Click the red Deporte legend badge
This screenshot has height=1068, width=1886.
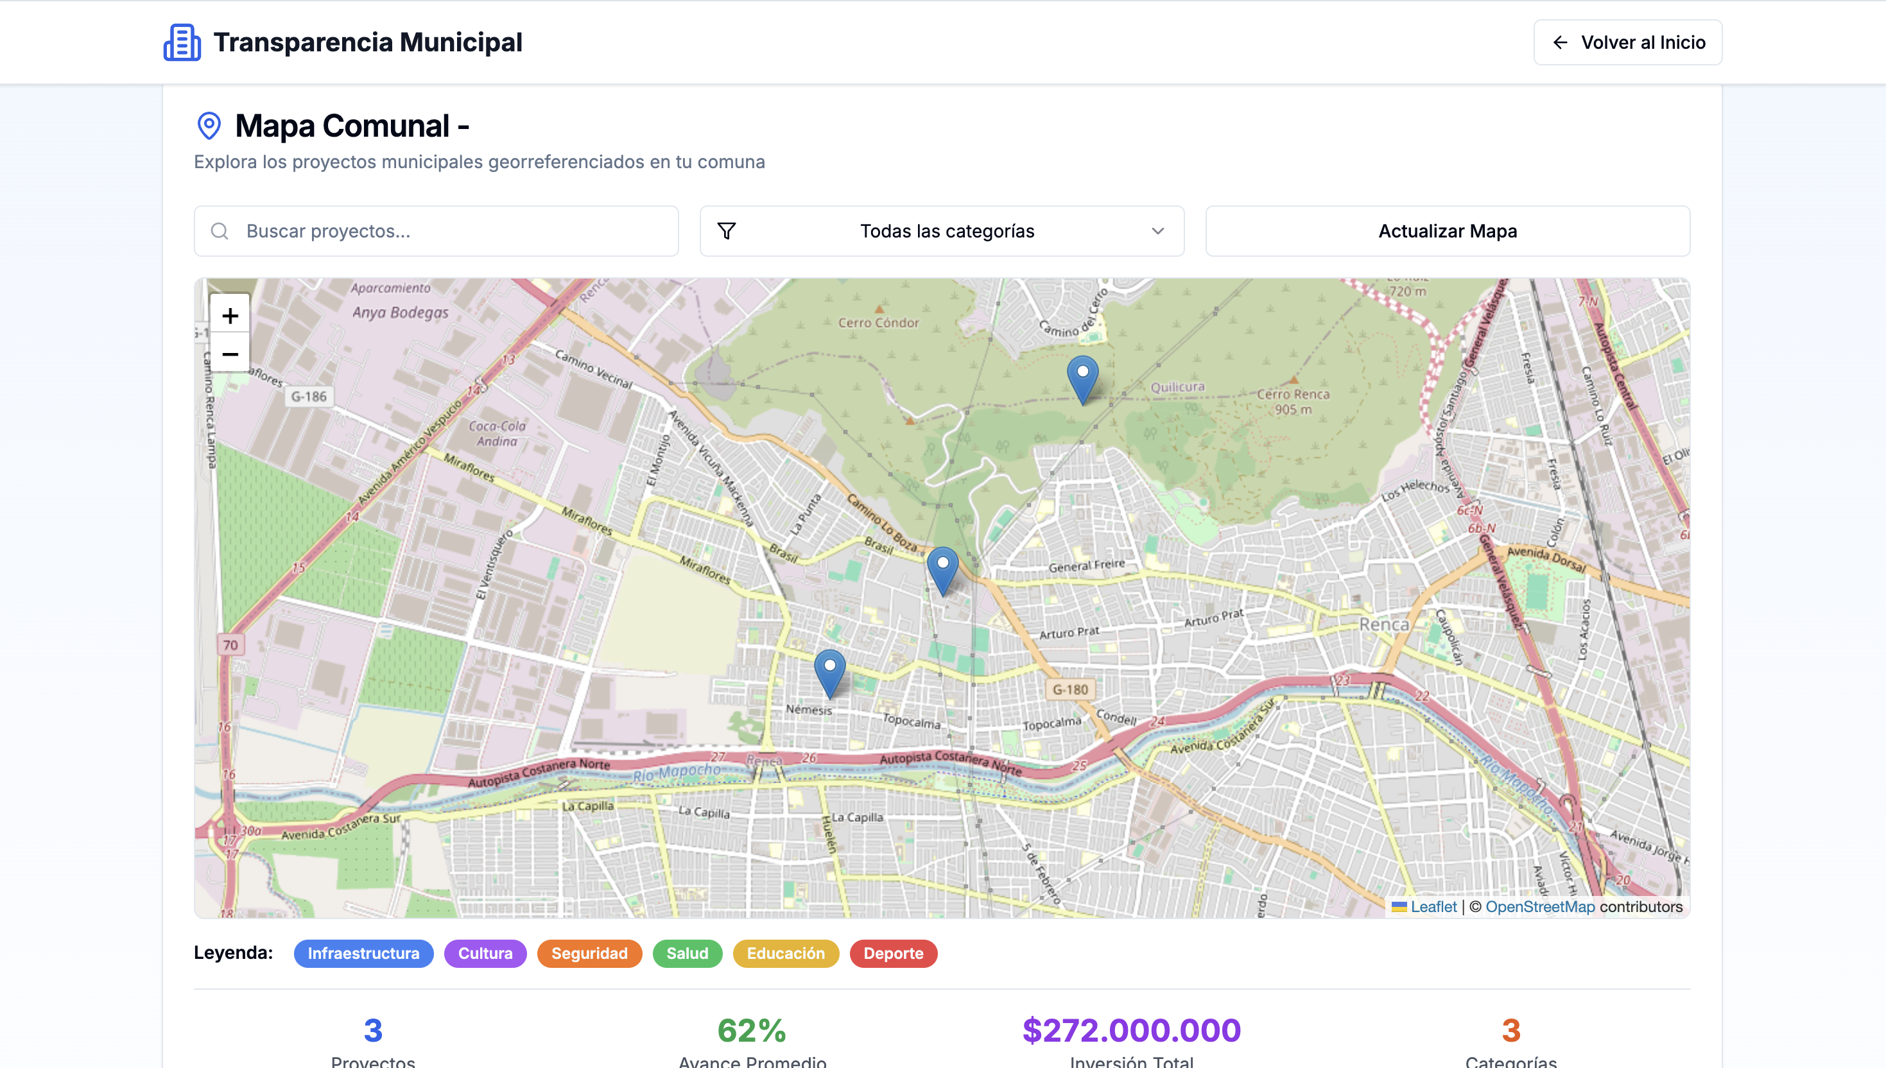pos(893,953)
